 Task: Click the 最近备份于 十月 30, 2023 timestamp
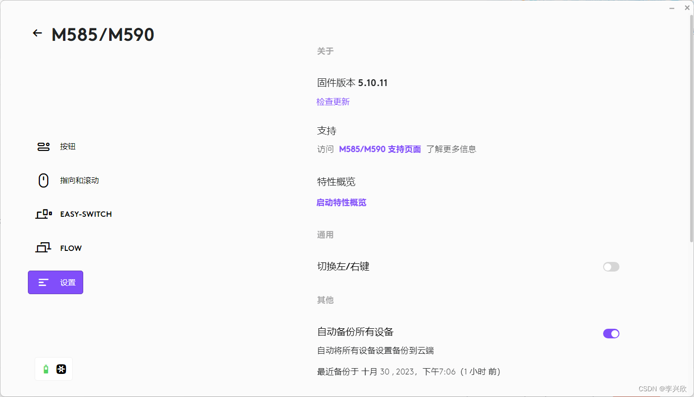pos(409,372)
